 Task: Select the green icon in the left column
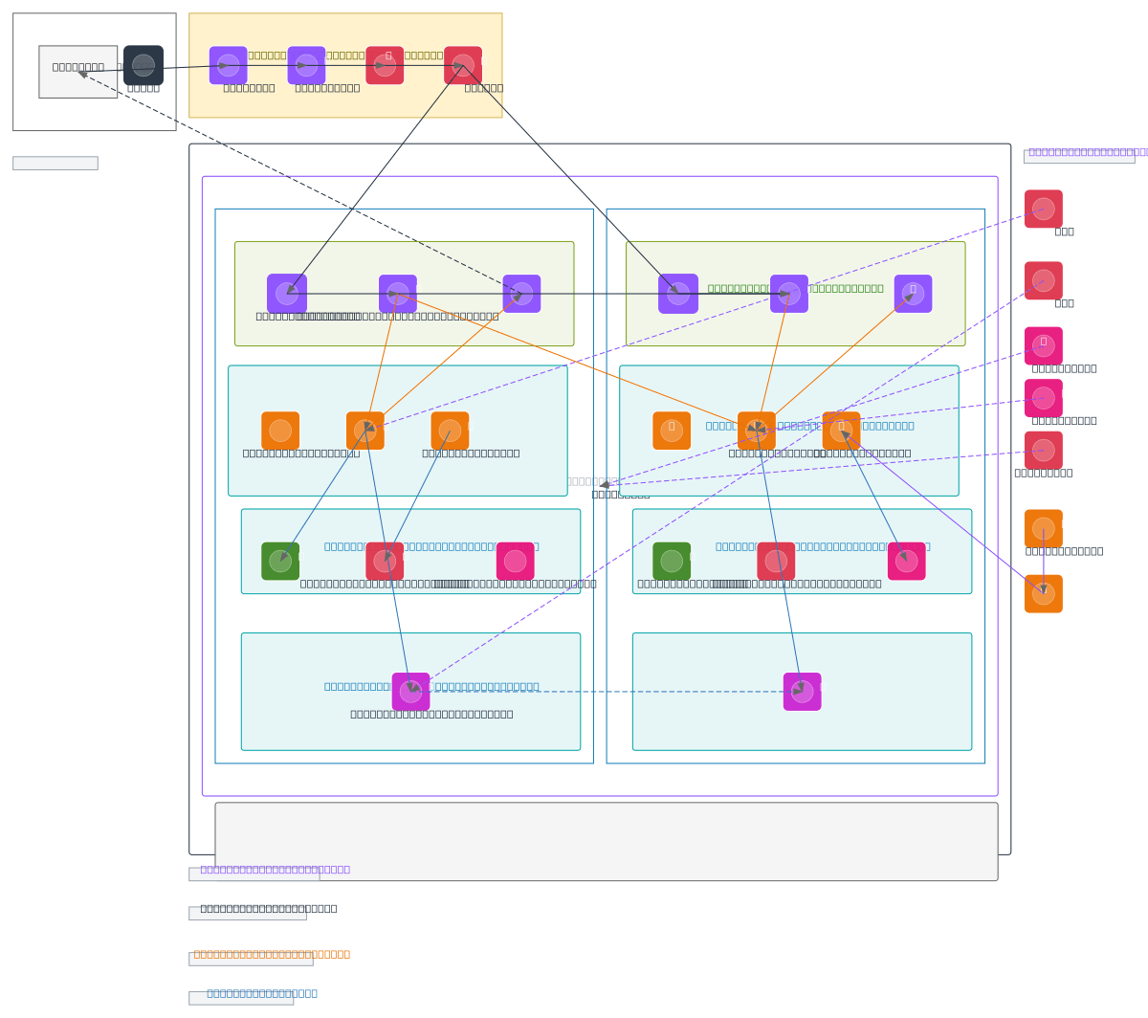click(280, 561)
